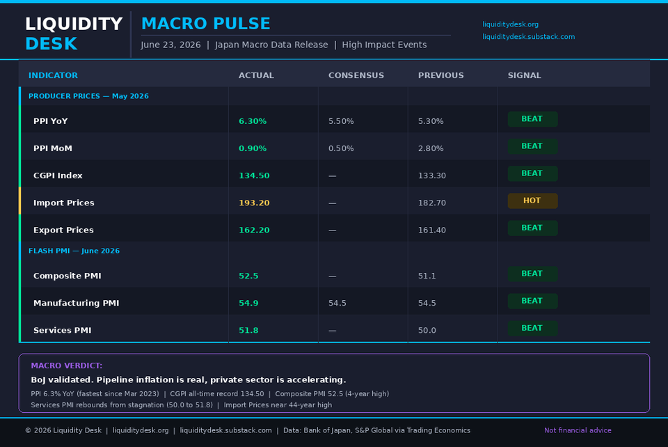Select the INDICATOR column header

[53, 75]
